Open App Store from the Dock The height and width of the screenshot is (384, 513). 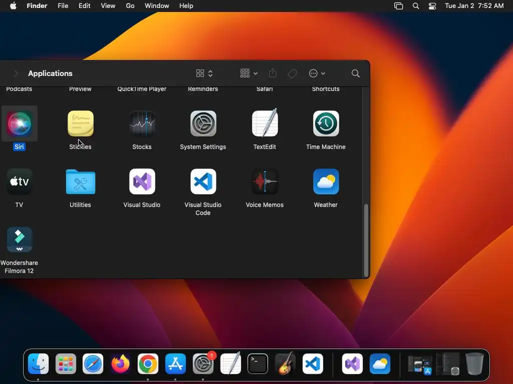175,364
